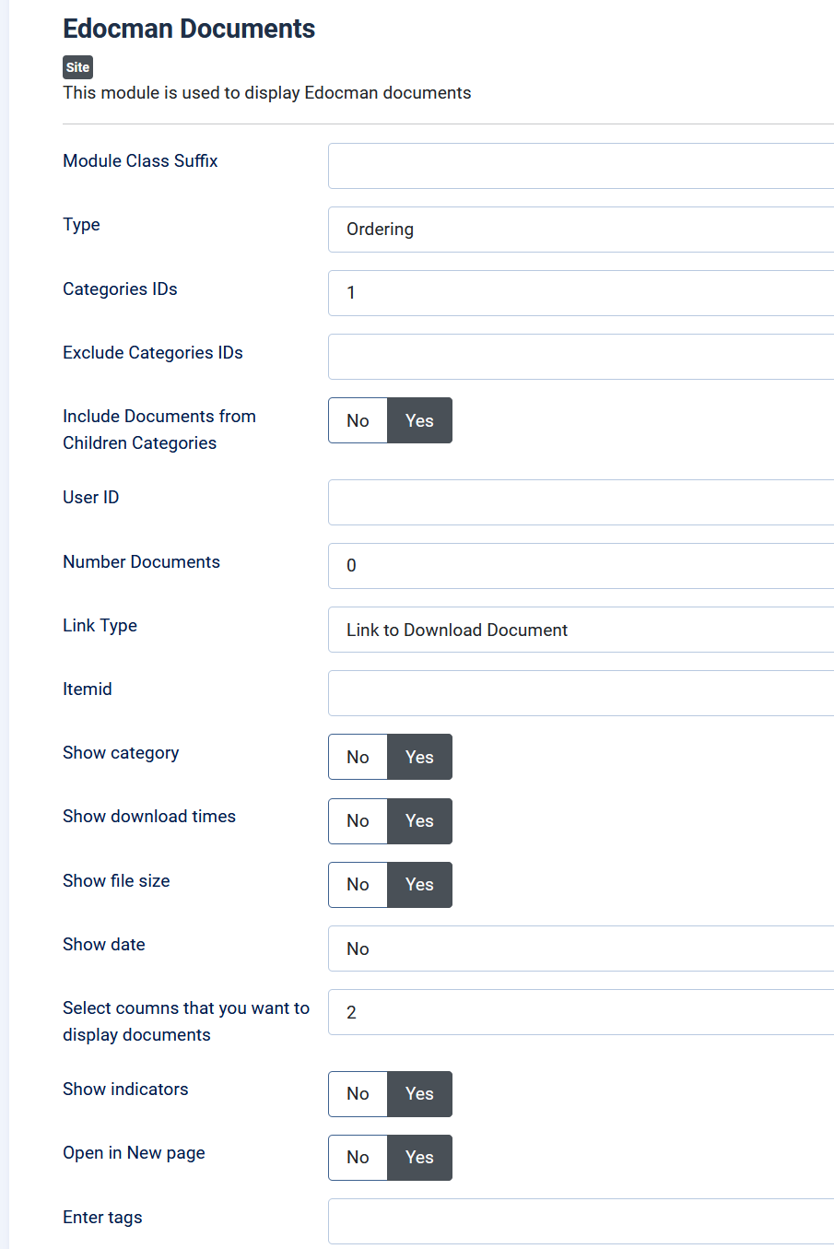This screenshot has height=1249, width=834.
Task: Open the Link Type dropdown
Action: click(581, 630)
